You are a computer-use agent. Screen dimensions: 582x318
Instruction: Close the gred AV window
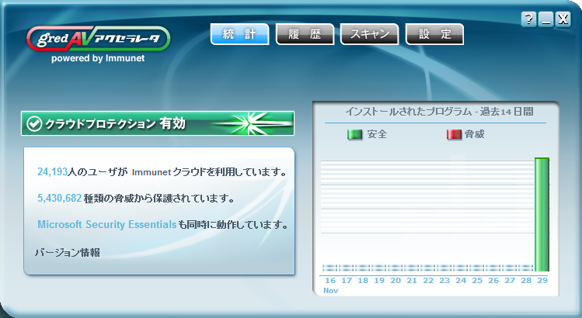tap(563, 19)
